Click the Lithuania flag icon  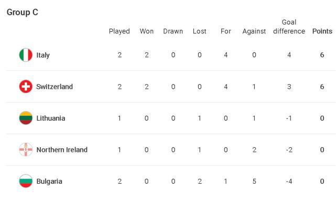pyautogui.click(x=26, y=118)
